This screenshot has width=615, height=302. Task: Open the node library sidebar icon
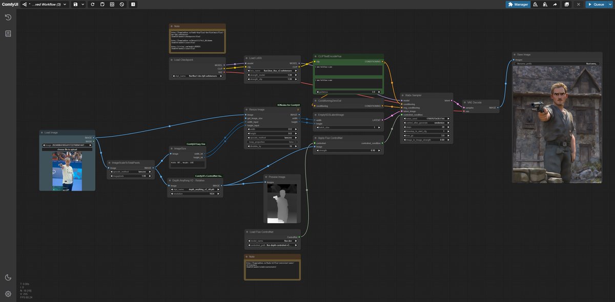(8, 34)
